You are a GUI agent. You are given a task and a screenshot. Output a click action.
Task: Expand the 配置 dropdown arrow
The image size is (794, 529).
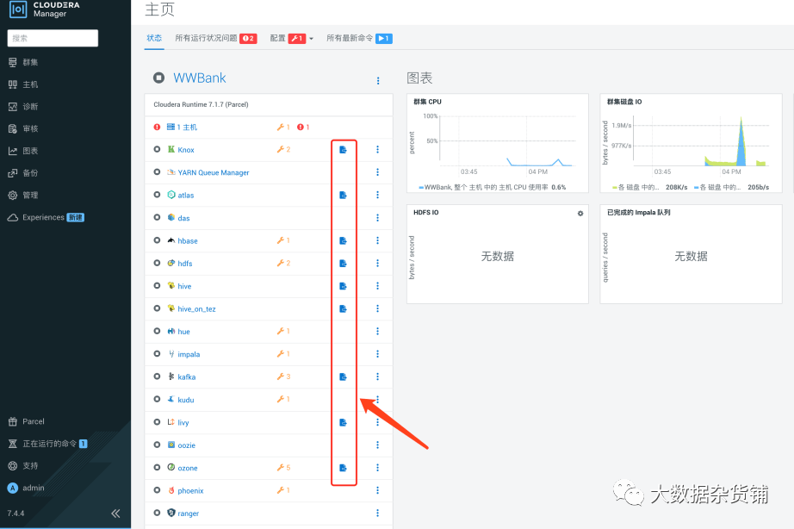[311, 39]
